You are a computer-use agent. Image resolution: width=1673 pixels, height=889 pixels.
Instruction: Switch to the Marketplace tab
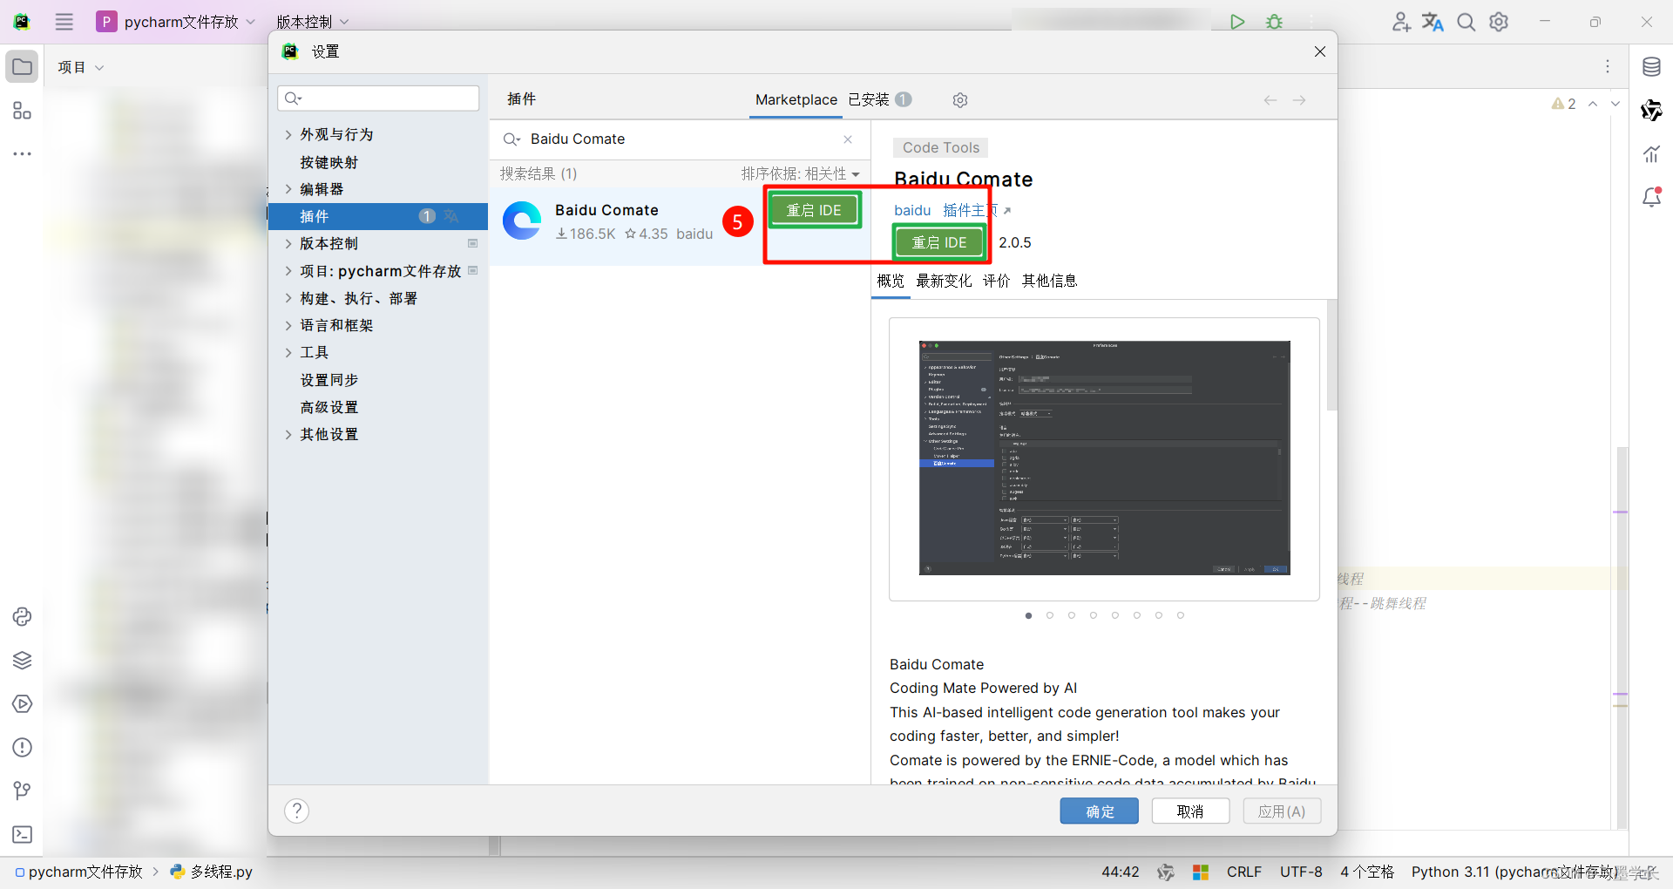point(796,99)
